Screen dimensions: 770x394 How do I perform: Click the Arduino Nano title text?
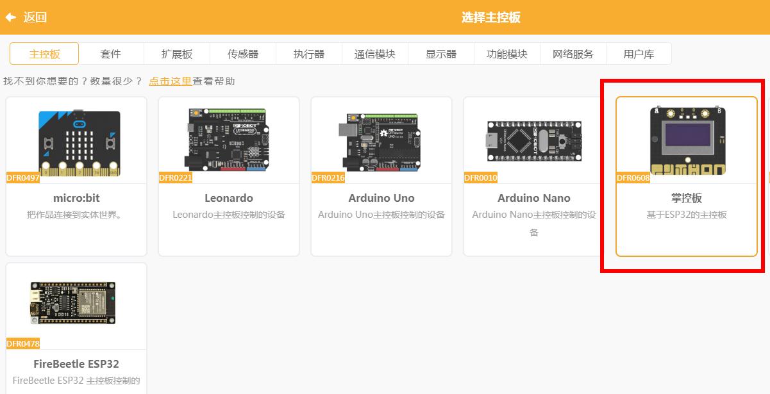pos(534,198)
